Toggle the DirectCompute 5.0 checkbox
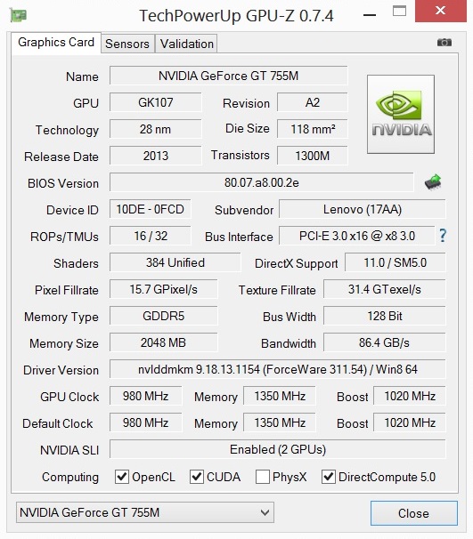 329,477
